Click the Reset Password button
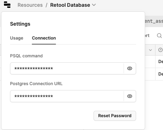 click(x=115, y=116)
